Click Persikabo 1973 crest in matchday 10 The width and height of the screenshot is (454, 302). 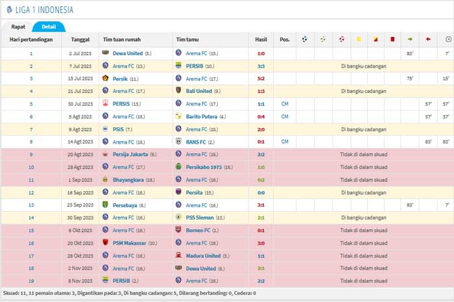point(178,166)
